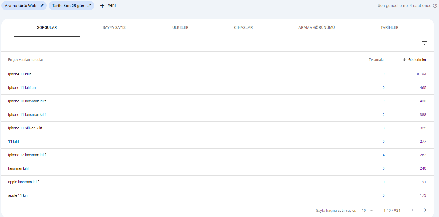Click the Gösterimler sort arrow

pyautogui.click(x=404, y=60)
